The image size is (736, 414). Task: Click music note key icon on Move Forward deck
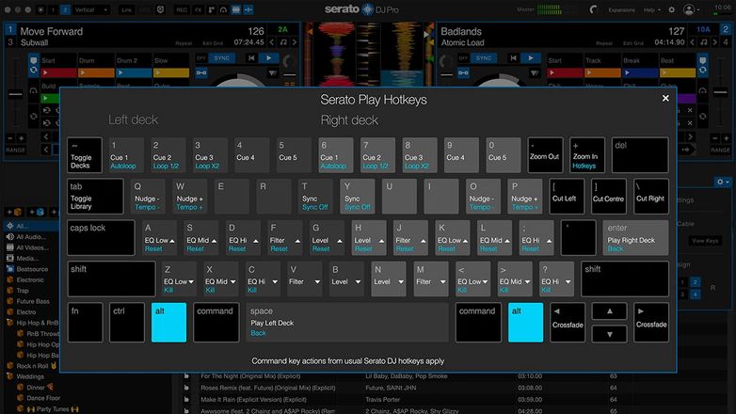pos(283,42)
